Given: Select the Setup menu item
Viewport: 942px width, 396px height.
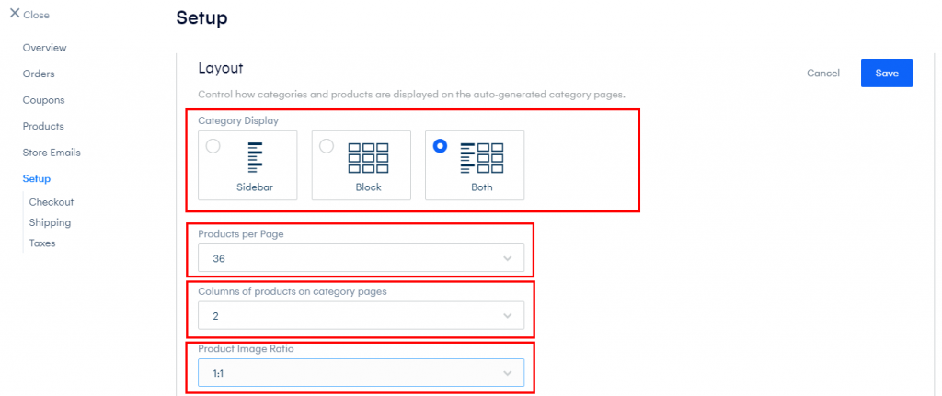Looking at the screenshot, I should pos(37,179).
